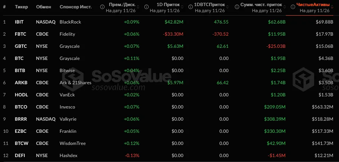Select the FBTC ticker
Image resolution: width=339 pixels, height=162 pixels.
pyautogui.click(x=19, y=34)
